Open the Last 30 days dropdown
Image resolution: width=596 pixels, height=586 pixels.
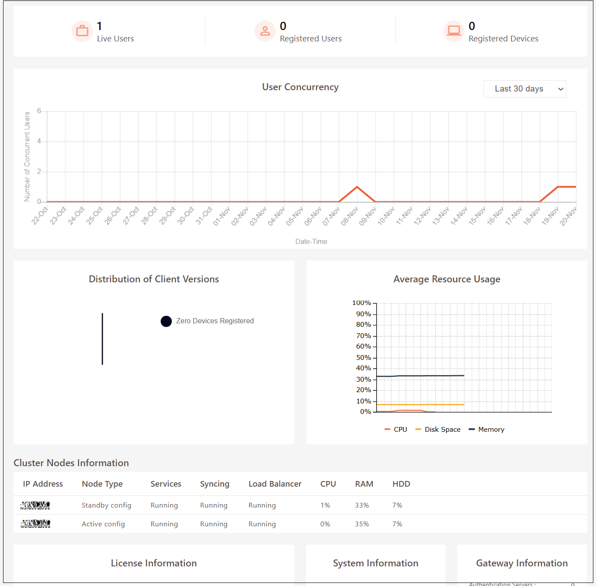[x=524, y=89]
